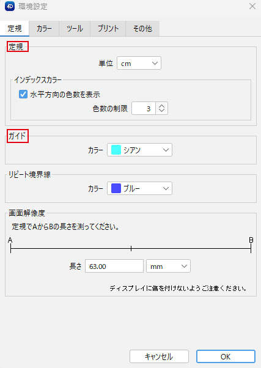Close the 環境設定 dialog window
Viewport: 261px width, 368px height.
(x=252, y=6)
